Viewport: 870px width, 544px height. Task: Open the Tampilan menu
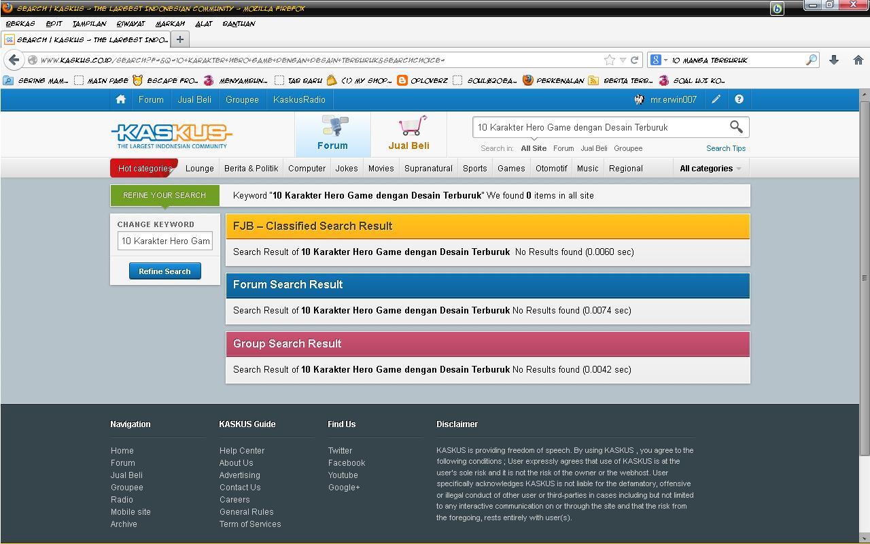click(90, 24)
